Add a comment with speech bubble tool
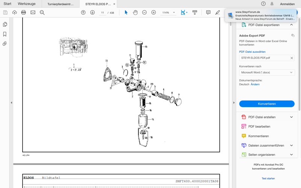This screenshot has height=188, width=301. 208,12
